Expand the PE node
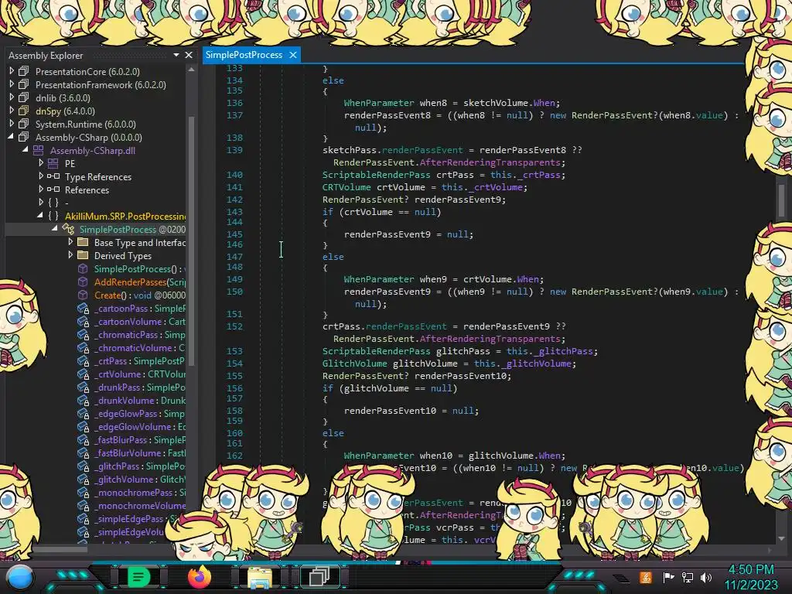This screenshot has width=792, height=594. tap(41, 163)
